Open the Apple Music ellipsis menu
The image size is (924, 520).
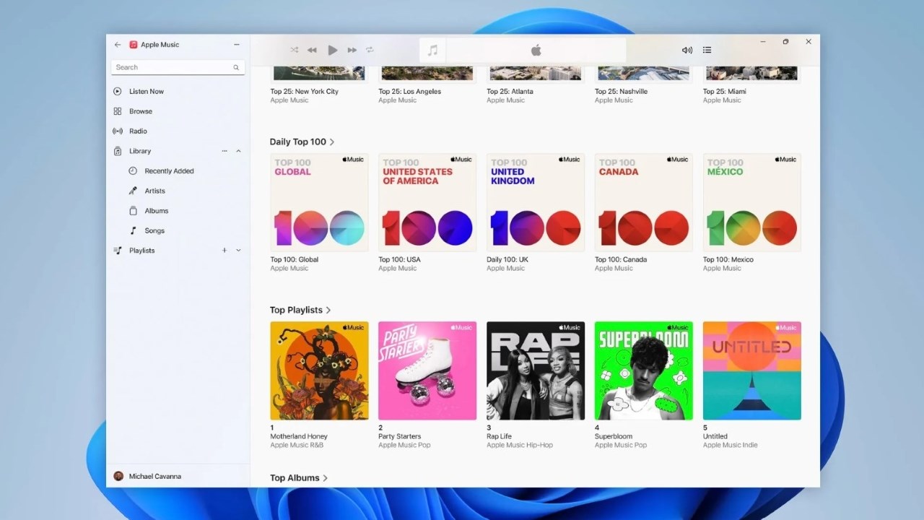pyautogui.click(x=237, y=44)
